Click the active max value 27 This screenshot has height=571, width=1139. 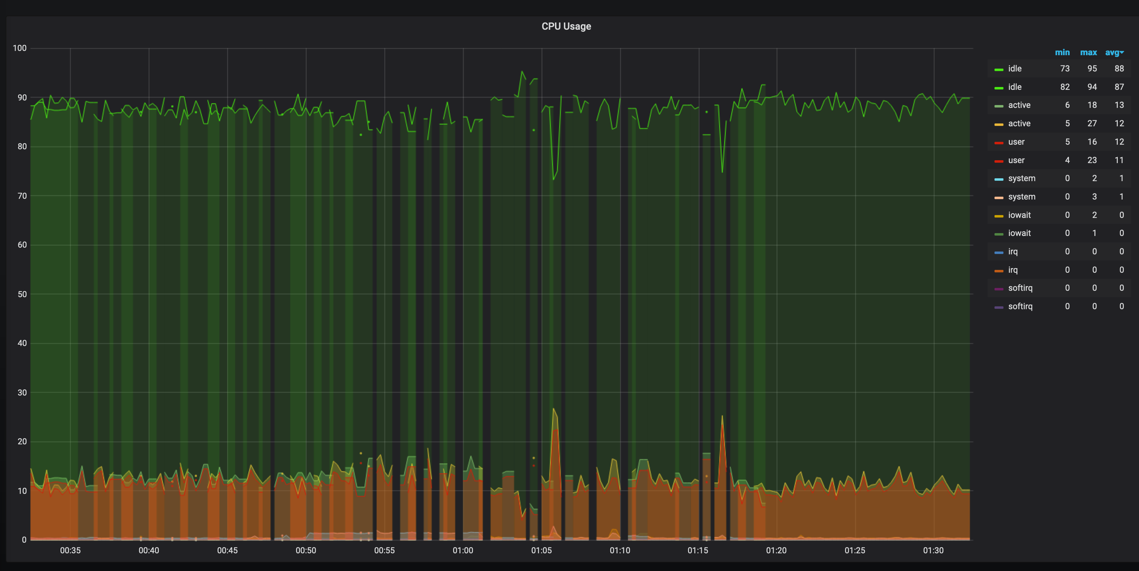pyautogui.click(x=1092, y=123)
